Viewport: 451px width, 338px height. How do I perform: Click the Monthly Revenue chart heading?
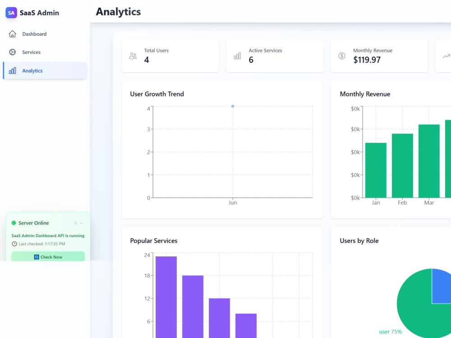(365, 94)
